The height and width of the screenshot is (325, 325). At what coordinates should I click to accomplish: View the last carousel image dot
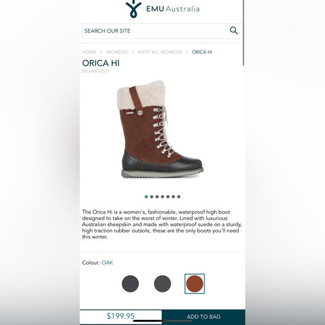(179, 197)
